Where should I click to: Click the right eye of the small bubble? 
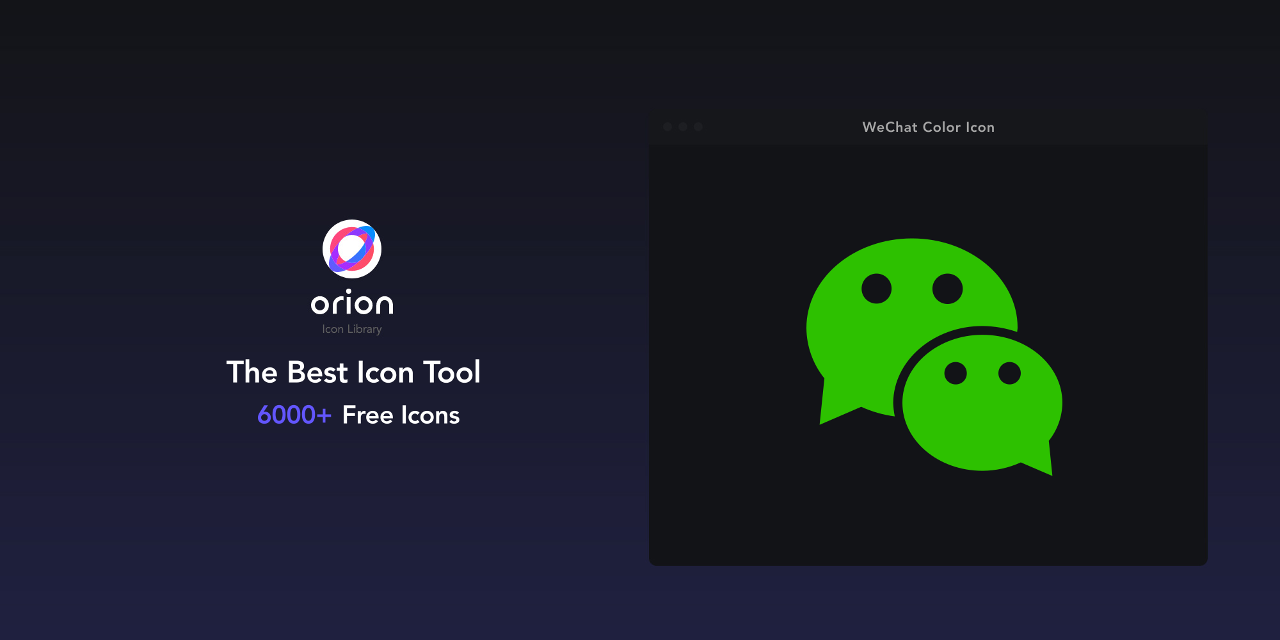tap(1009, 373)
